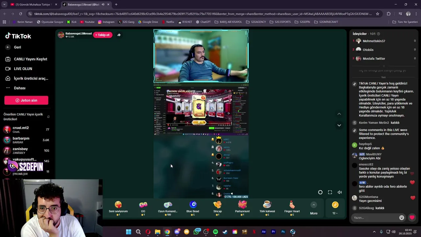Viewport: 421px width, 237px height.
Task: Open the Kick bookmark
Action: [72, 22]
